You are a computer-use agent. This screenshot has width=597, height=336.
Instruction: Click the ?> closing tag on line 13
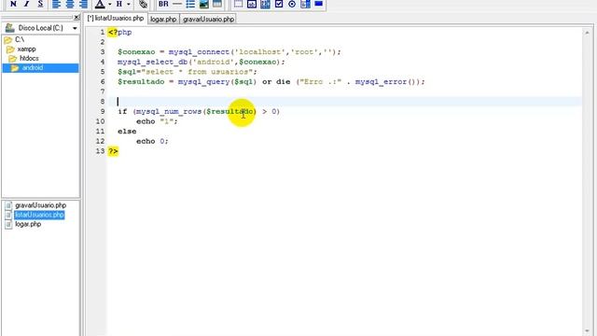coord(113,151)
